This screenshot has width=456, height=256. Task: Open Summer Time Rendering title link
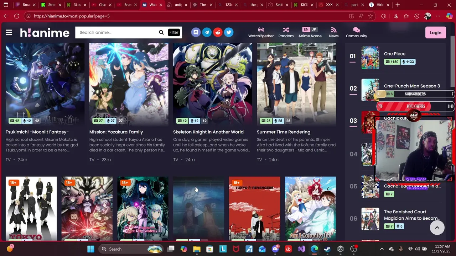284,132
